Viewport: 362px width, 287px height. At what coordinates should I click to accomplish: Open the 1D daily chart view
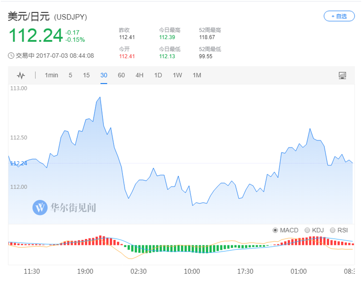pyautogui.click(x=157, y=75)
